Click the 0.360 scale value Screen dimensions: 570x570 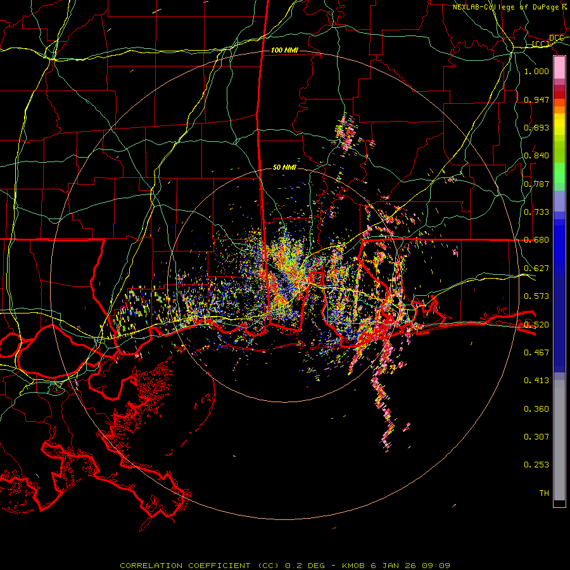[x=536, y=409]
